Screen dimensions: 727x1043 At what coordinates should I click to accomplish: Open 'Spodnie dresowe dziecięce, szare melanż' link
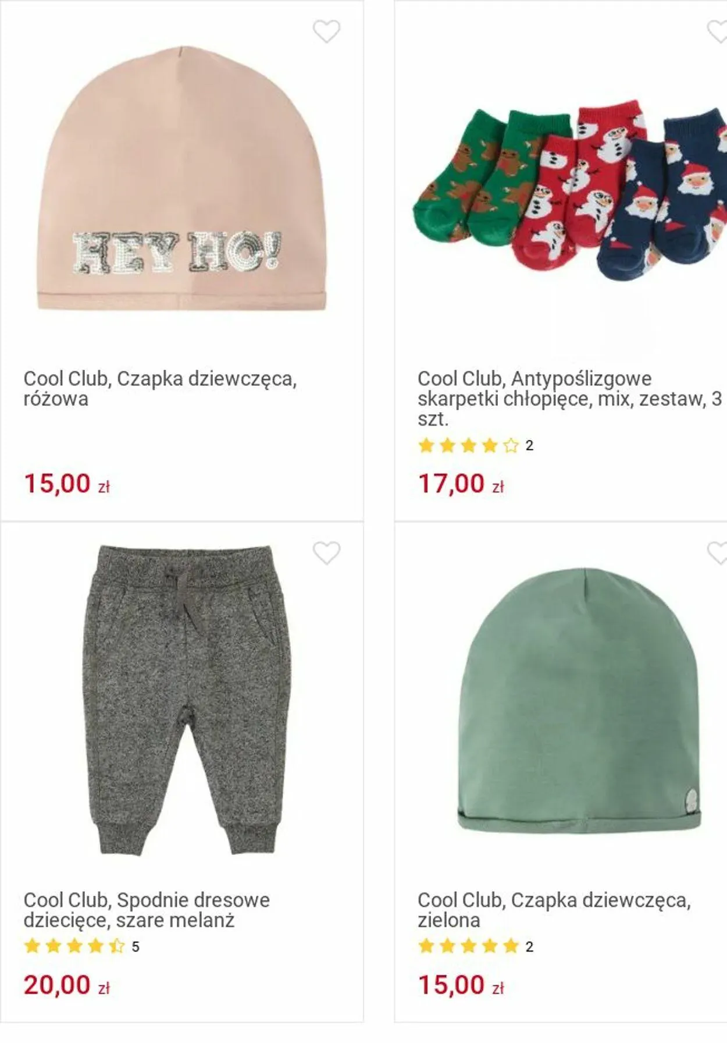coord(147,910)
